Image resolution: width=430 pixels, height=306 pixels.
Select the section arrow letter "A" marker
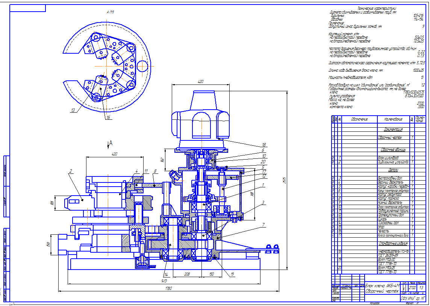(x=111, y=143)
